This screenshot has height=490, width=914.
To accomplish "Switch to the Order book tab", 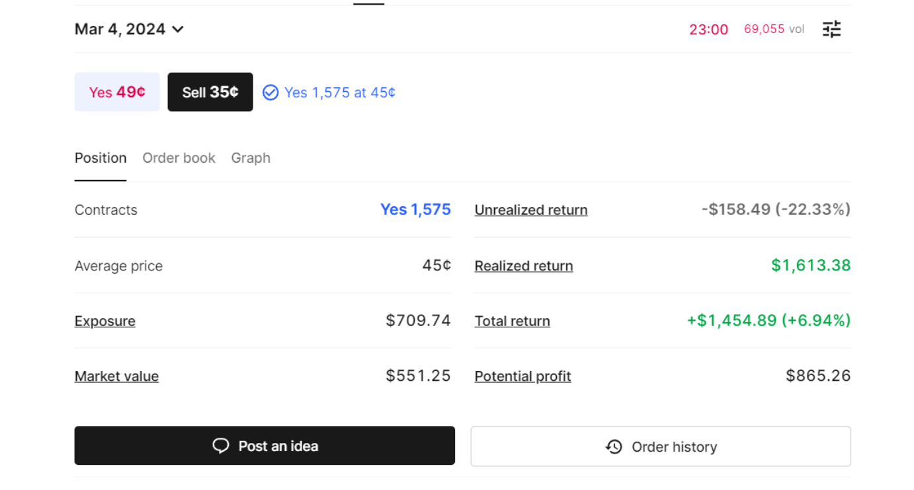I will point(179,158).
